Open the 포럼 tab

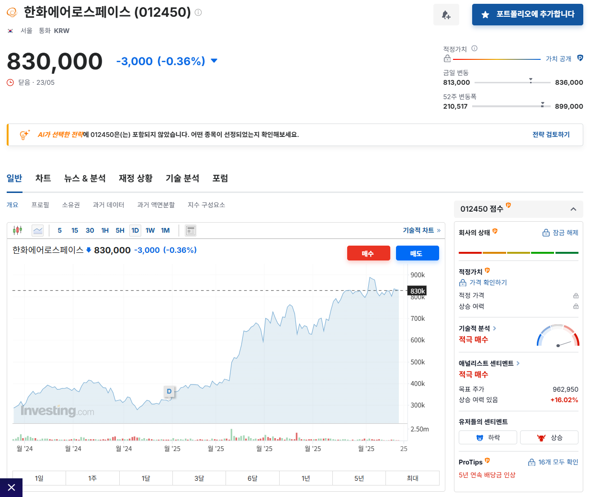[x=220, y=178]
